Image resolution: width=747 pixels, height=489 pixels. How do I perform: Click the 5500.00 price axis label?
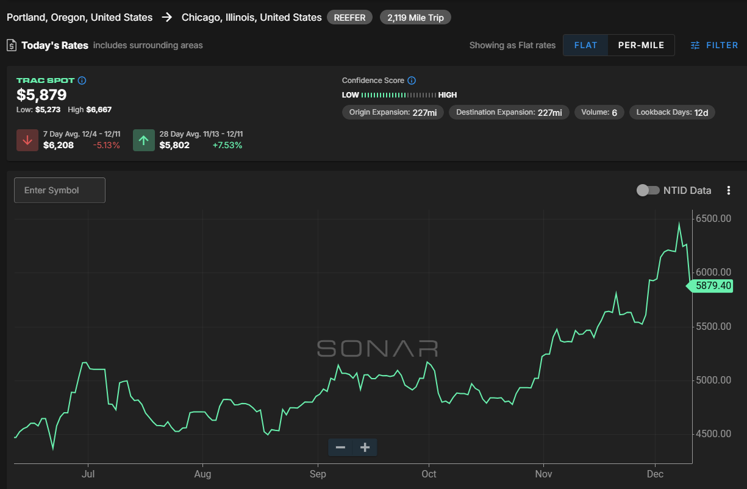click(x=713, y=326)
